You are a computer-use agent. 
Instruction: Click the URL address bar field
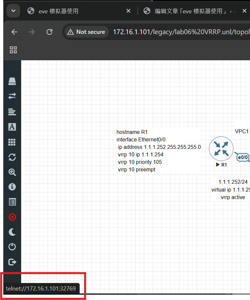(179, 32)
